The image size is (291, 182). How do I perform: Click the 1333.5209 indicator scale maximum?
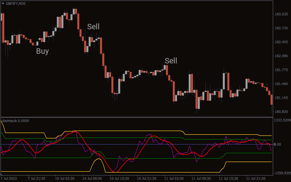(282, 120)
